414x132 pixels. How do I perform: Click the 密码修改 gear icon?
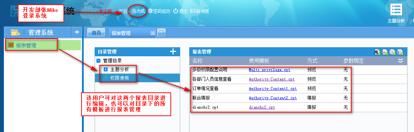tap(150, 11)
